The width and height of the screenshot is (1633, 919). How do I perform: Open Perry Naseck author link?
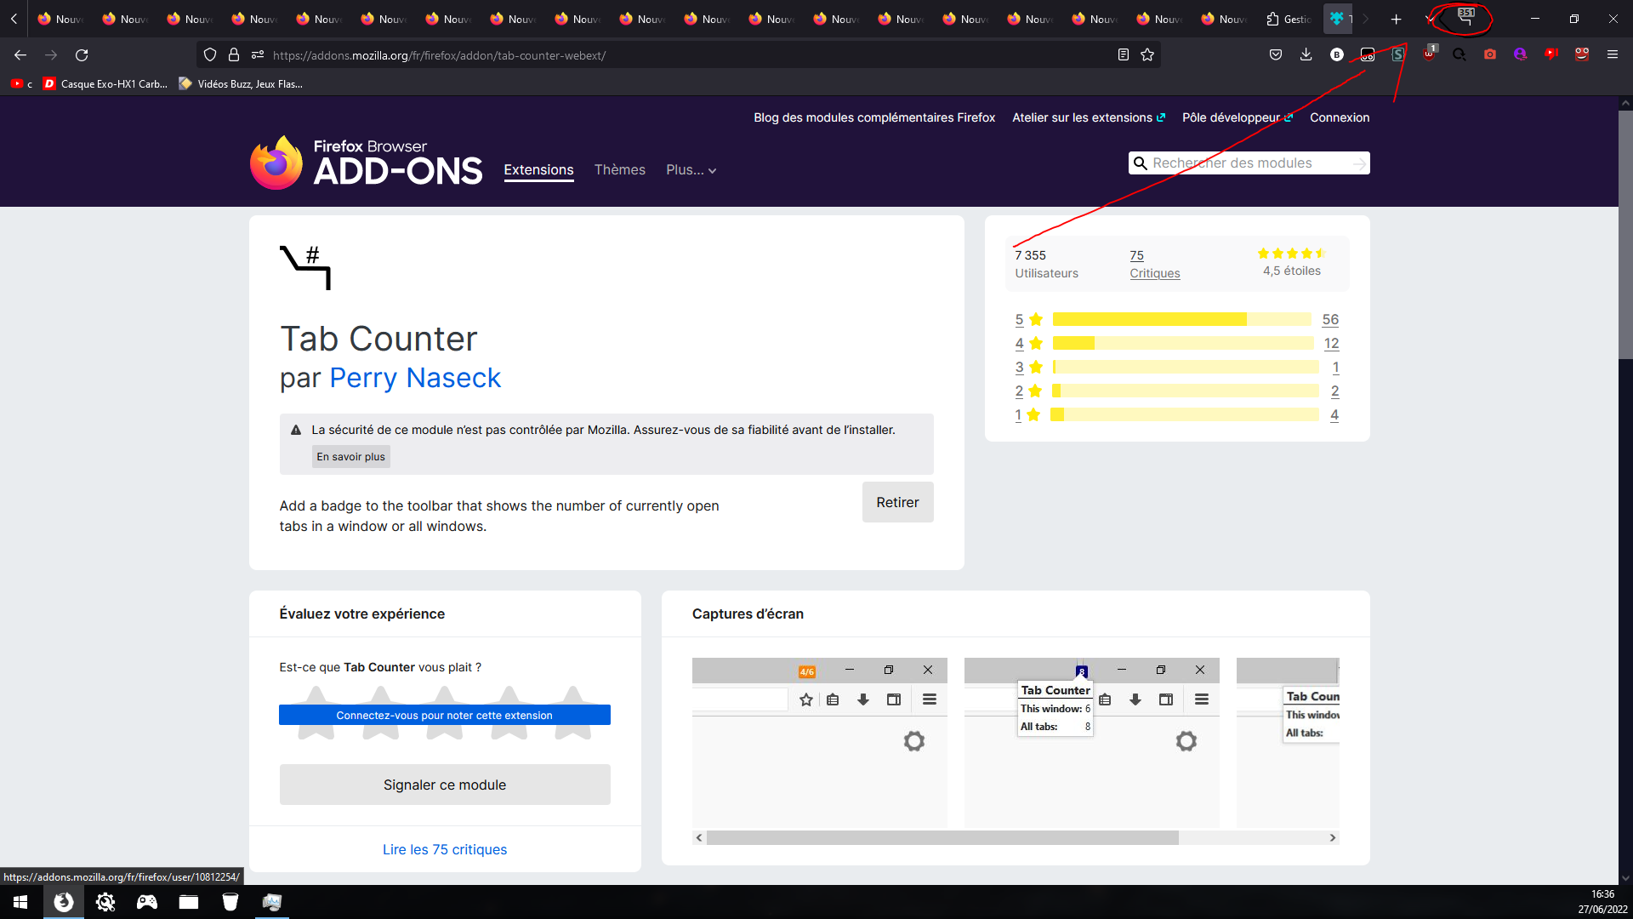[x=415, y=378]
